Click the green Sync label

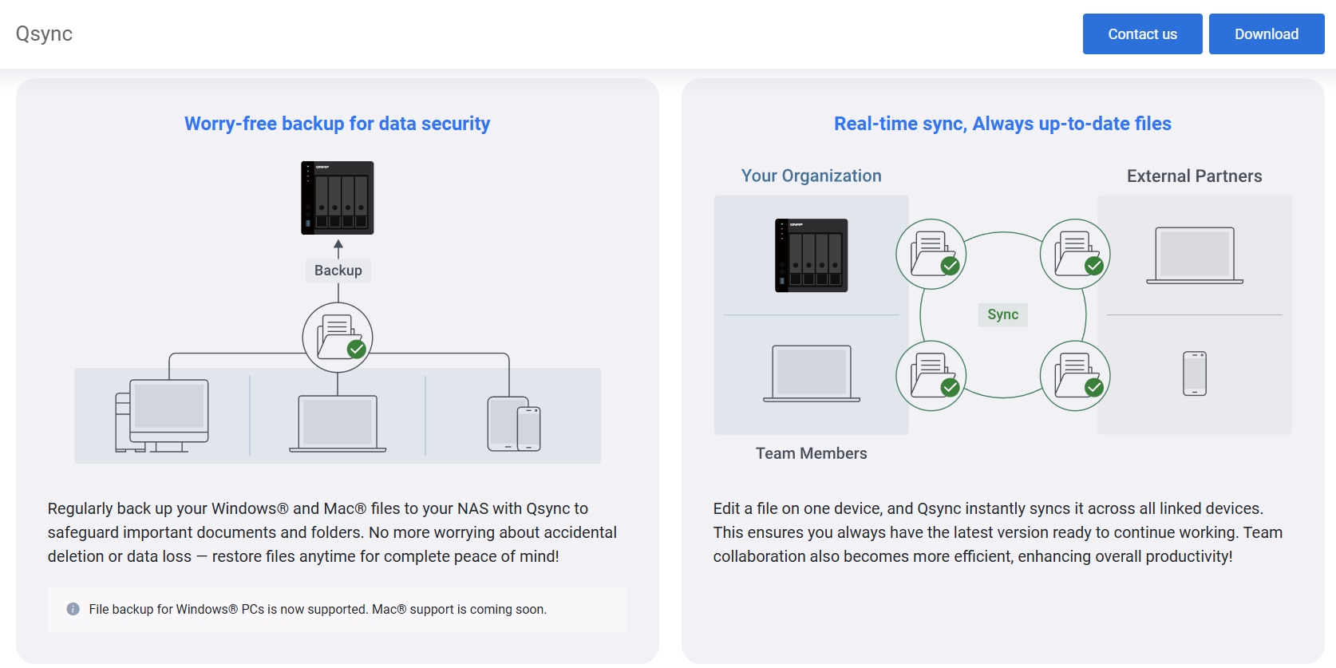pyautogui.click(x=1003, y=314)
